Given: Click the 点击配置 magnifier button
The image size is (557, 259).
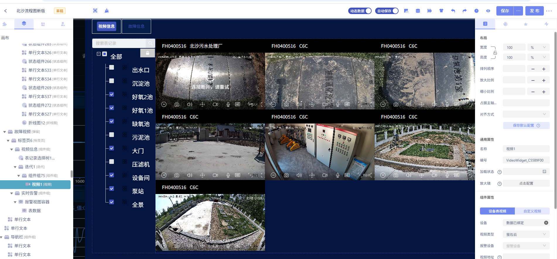Looking at the screenshot, I should tap(526, 183).
